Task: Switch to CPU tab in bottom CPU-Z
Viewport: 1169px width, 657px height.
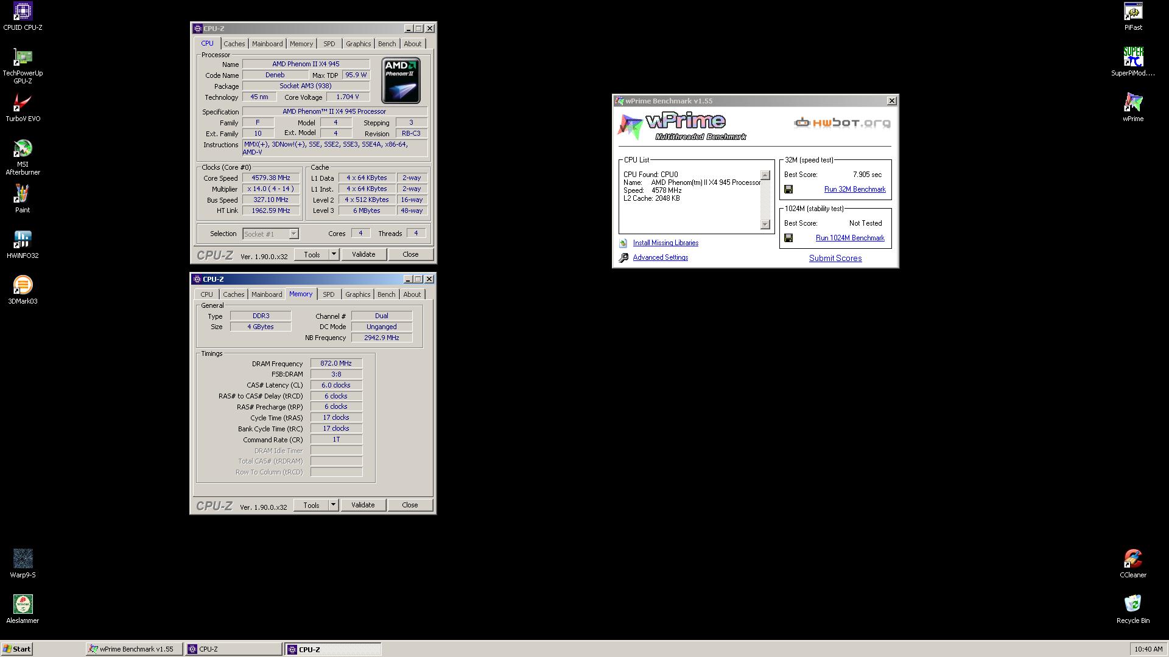Action: pos(207,294)
